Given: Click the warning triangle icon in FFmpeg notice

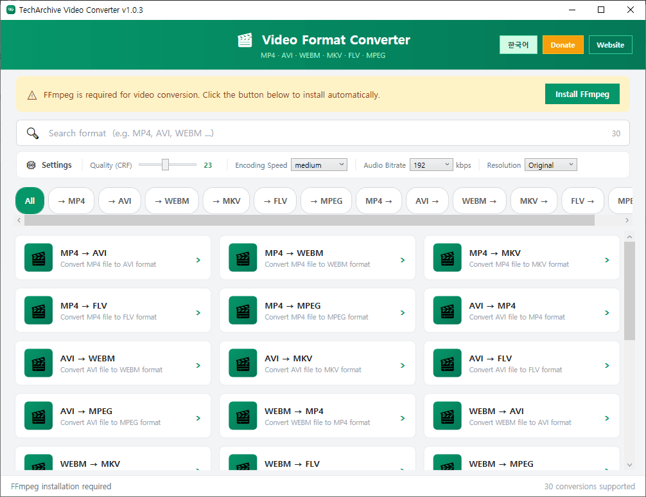Looking at the screenshot, I should tap(32, 95).
